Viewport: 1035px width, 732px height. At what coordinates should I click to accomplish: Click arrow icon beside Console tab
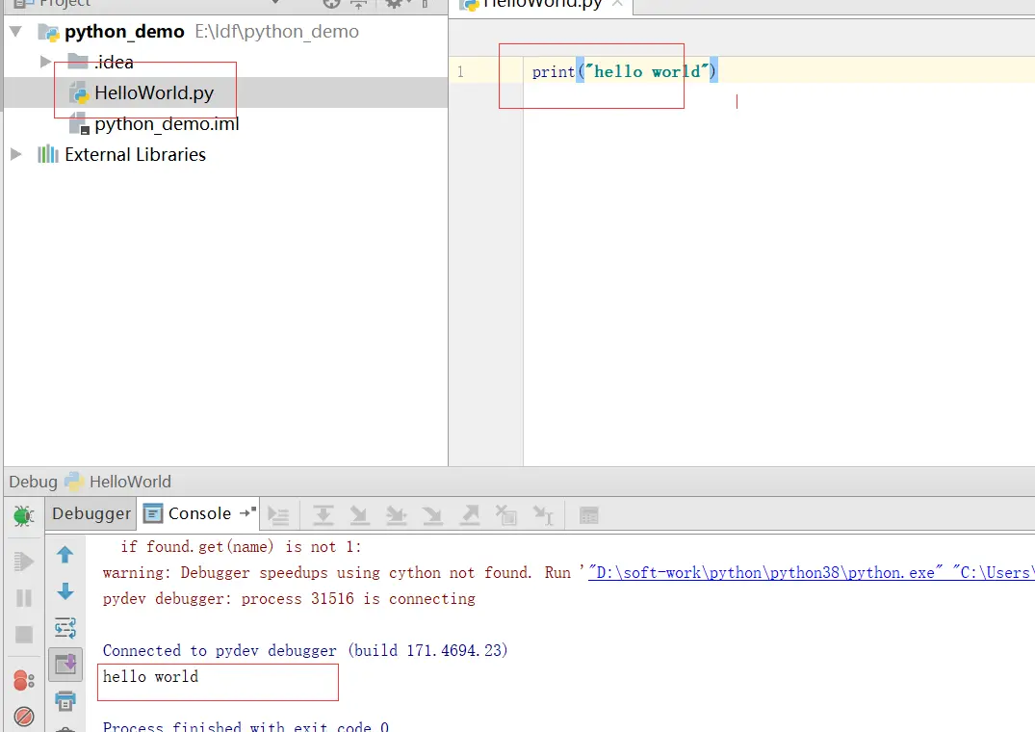click(x=247, y=512)
